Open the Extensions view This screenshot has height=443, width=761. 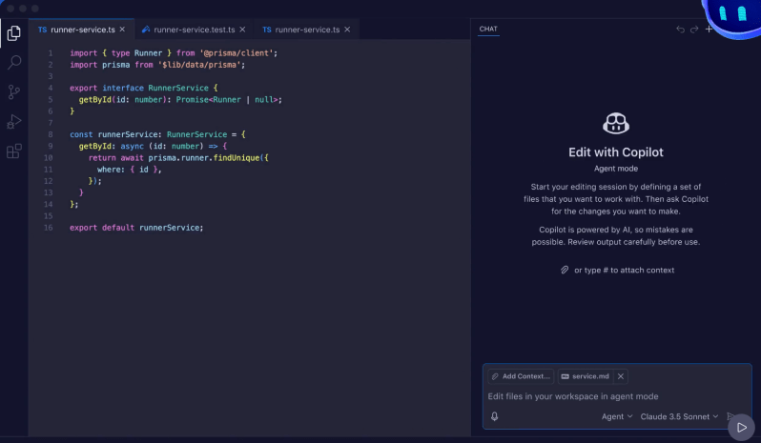[x=14, y=151]
